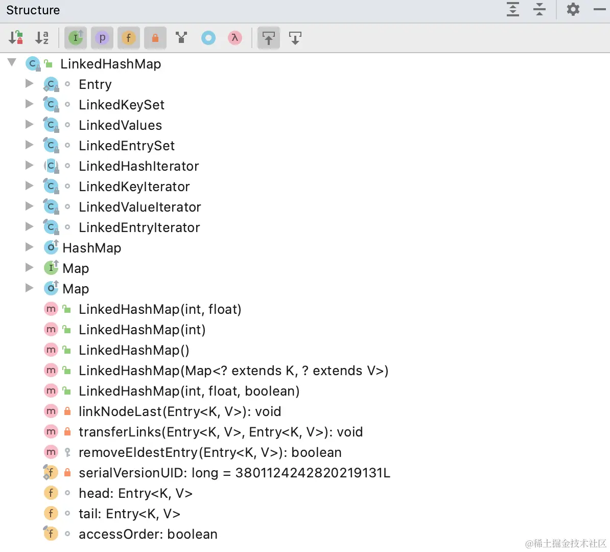Click LinkedHashMap root class icon
Viewport: 610px width, 552px height.
point(33,63)
